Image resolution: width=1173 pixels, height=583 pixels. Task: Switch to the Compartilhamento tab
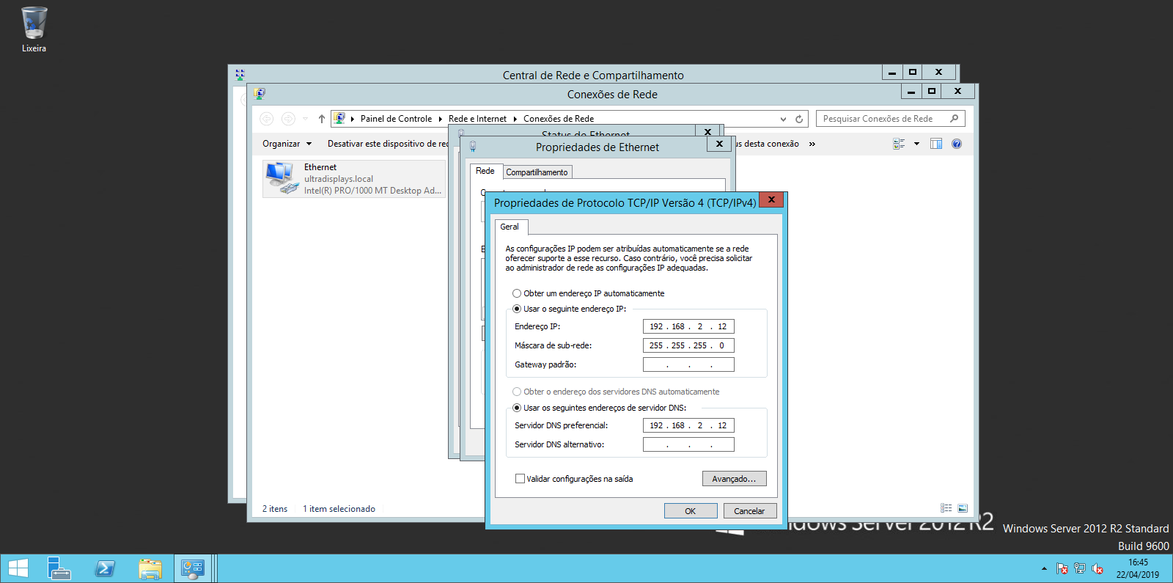point(537,172)
